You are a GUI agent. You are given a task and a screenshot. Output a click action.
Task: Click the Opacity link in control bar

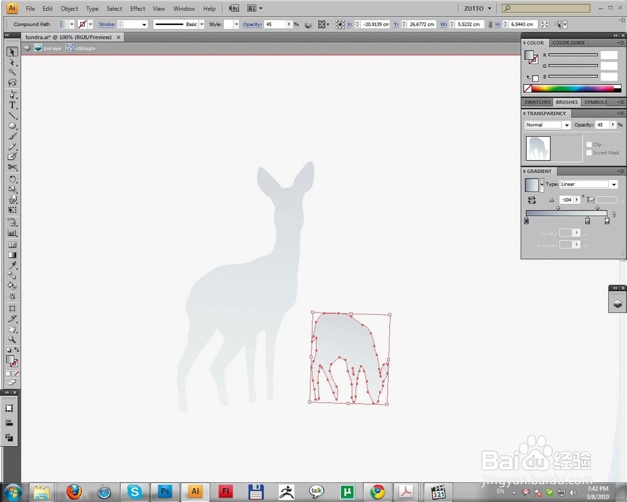pos(252,24)
